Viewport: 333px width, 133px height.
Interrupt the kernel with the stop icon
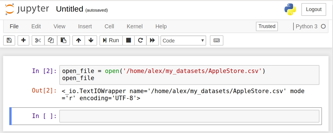pyautogui.click(x=129, y=40)
